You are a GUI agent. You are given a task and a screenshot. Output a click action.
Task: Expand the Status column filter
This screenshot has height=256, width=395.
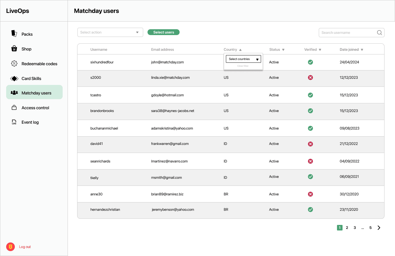(283, 50)
